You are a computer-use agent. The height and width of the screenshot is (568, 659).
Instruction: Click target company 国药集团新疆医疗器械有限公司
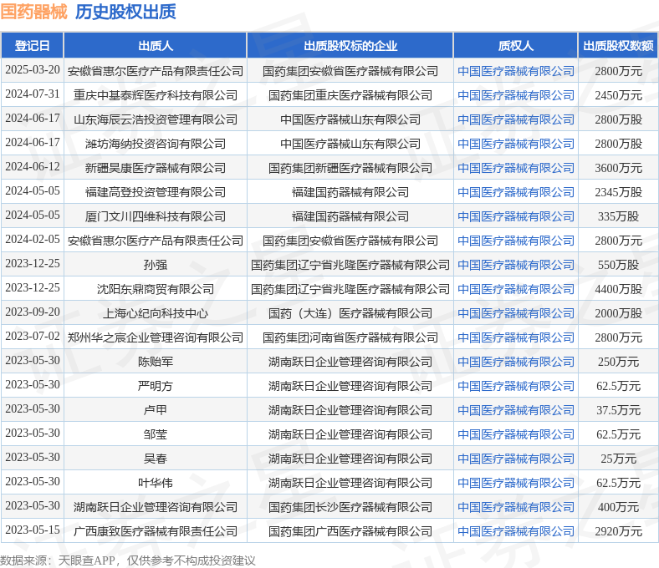(350, 168)
